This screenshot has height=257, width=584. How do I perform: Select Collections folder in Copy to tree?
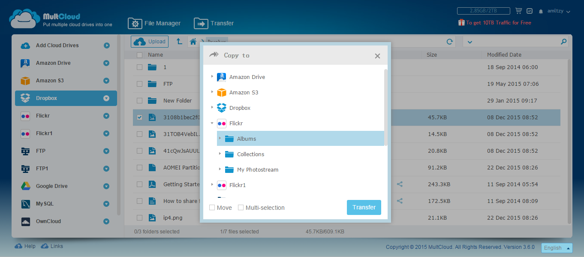pyautogui.click(x=250, y=154)
